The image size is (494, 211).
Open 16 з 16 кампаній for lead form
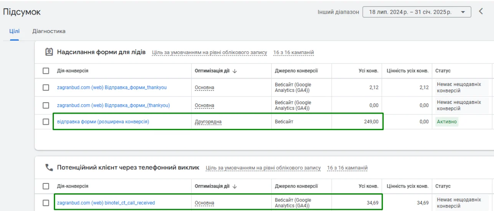click(294, 52)
